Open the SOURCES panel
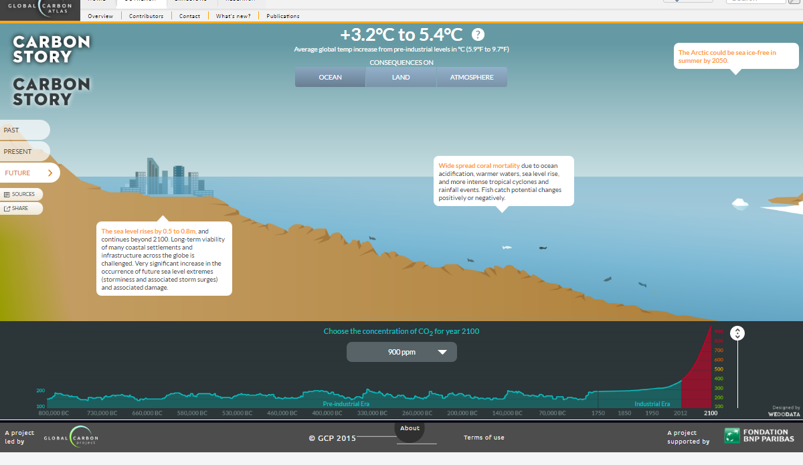 coord(21,194)
